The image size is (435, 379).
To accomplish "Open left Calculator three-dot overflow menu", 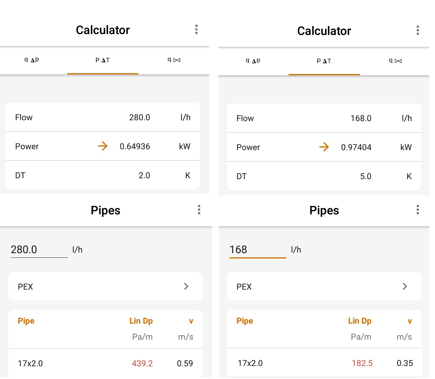I will click(x=196, y=29).
